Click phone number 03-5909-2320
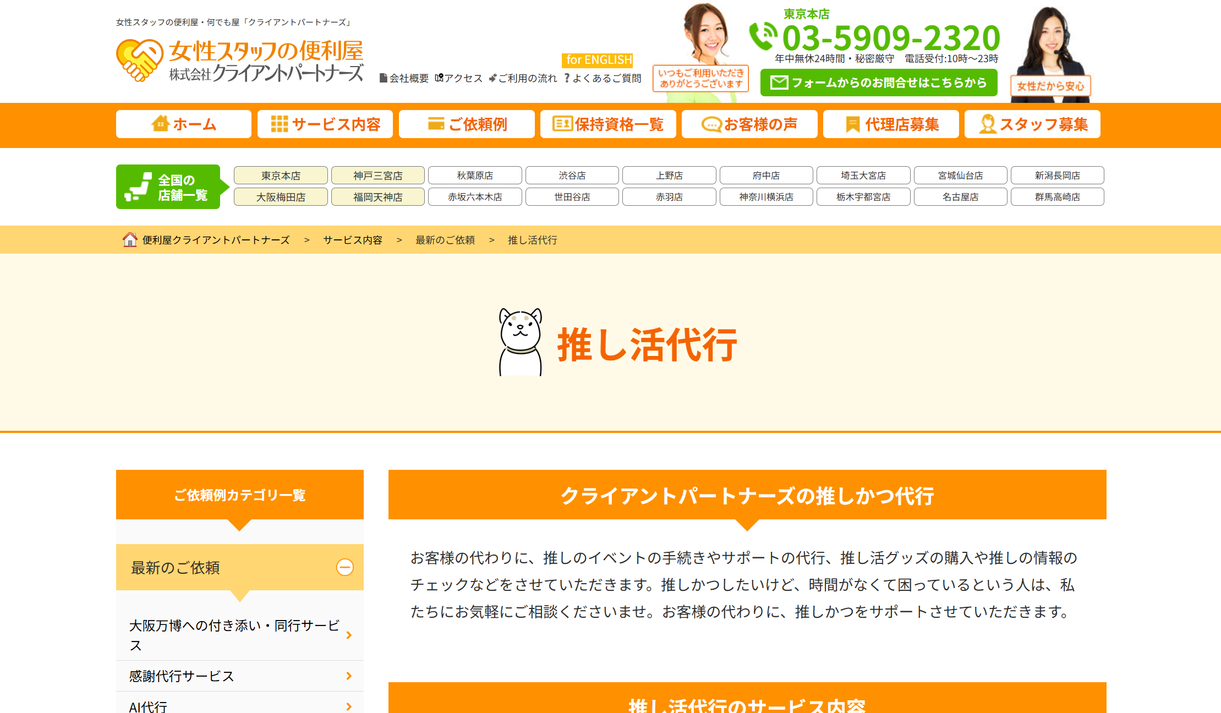1221x713 pixels. click(891, 37)
